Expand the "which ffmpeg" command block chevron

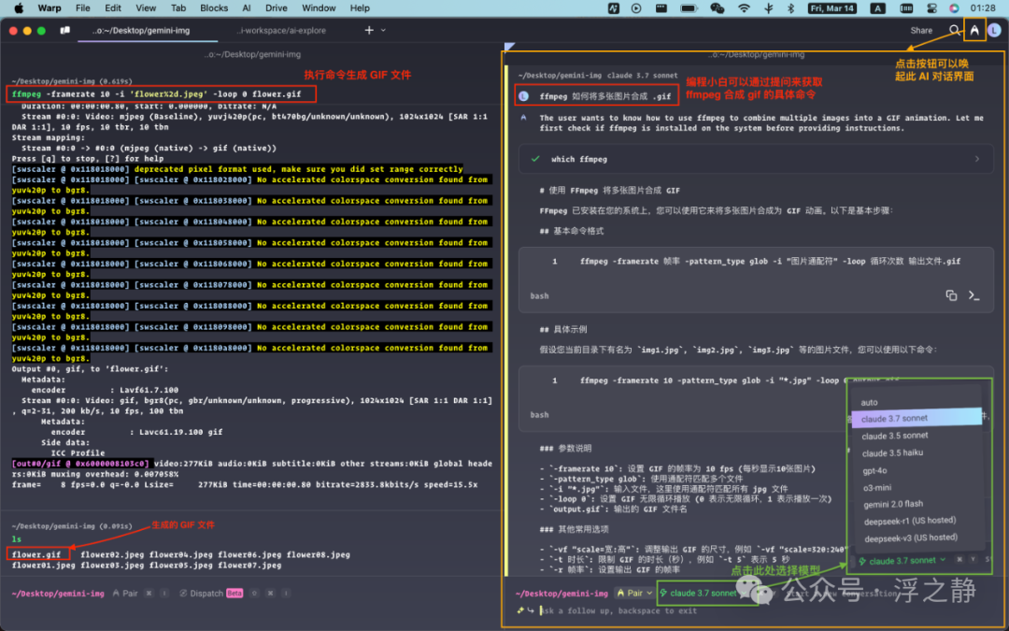977,159
